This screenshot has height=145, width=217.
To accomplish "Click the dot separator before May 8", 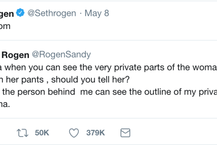I will (x=81, y=13).
